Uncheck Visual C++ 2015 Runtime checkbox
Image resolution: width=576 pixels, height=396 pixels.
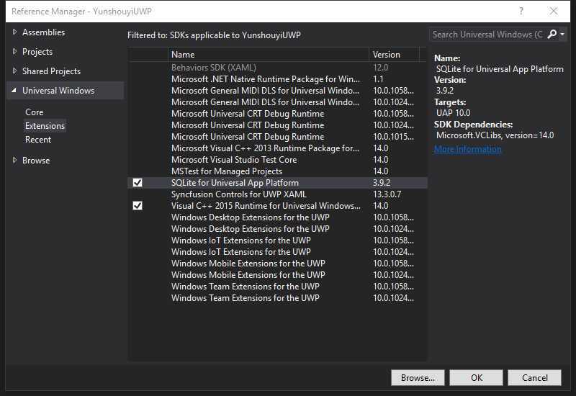click(x=138, y=206)
